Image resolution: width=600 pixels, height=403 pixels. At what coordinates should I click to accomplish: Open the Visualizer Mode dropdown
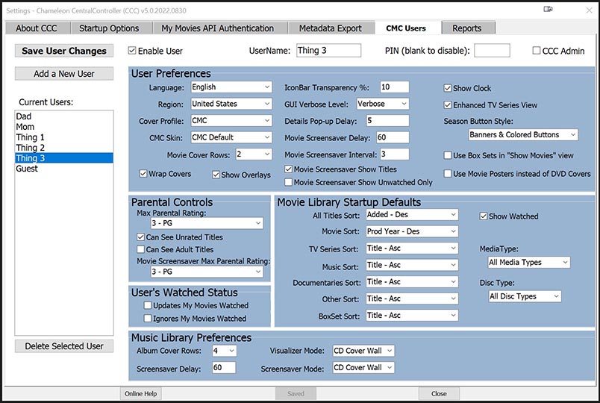pyautogui.click(x=363, y=351)
